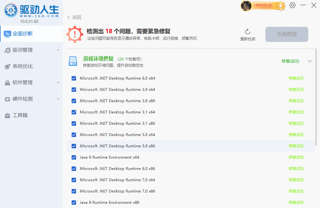This screenshot has height=208, width=320.
Task: Click the back arrow next to 返回
Action: pos(69,17)
